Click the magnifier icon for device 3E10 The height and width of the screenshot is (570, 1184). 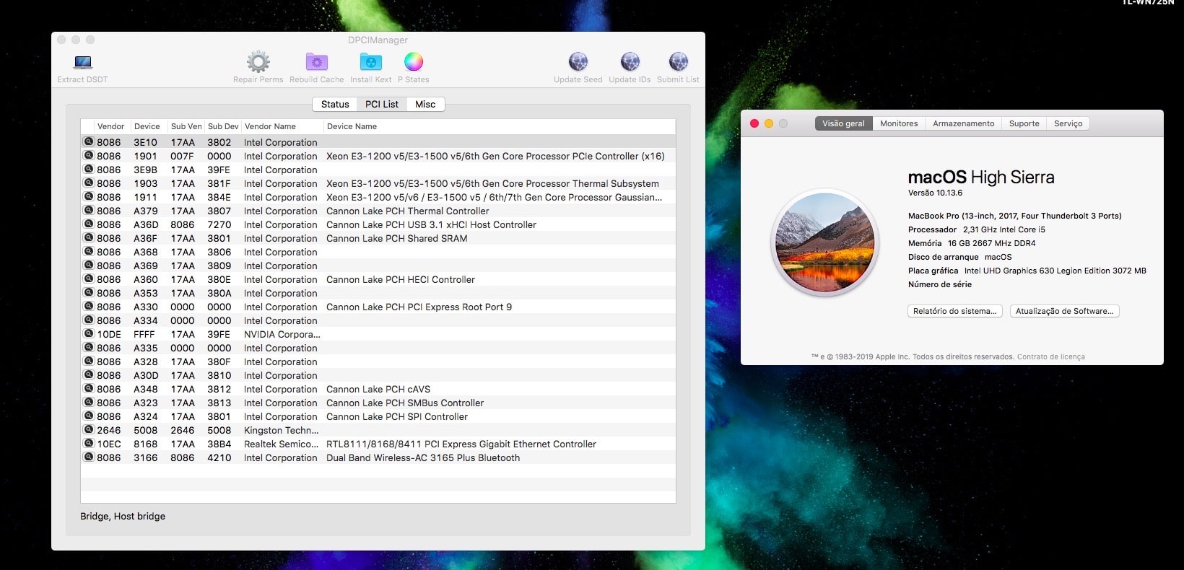pos(89,142)
